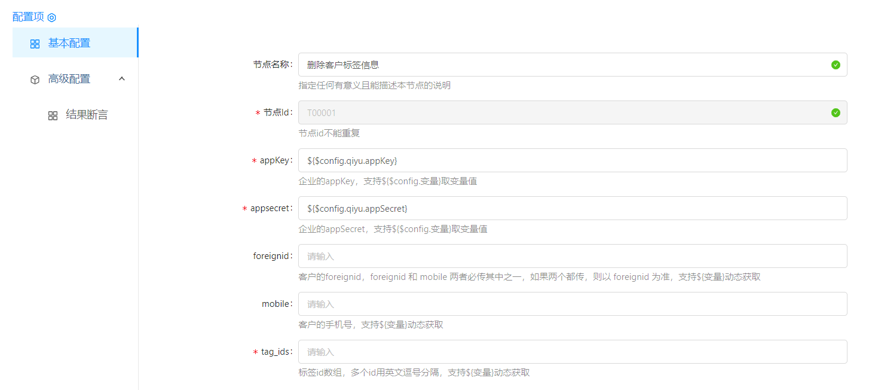Screen dimensions: 869x390
Task: Focus the 节点名称 input with 删除客户标签信息
Action: pyautogui.click(x=562, y=65)
